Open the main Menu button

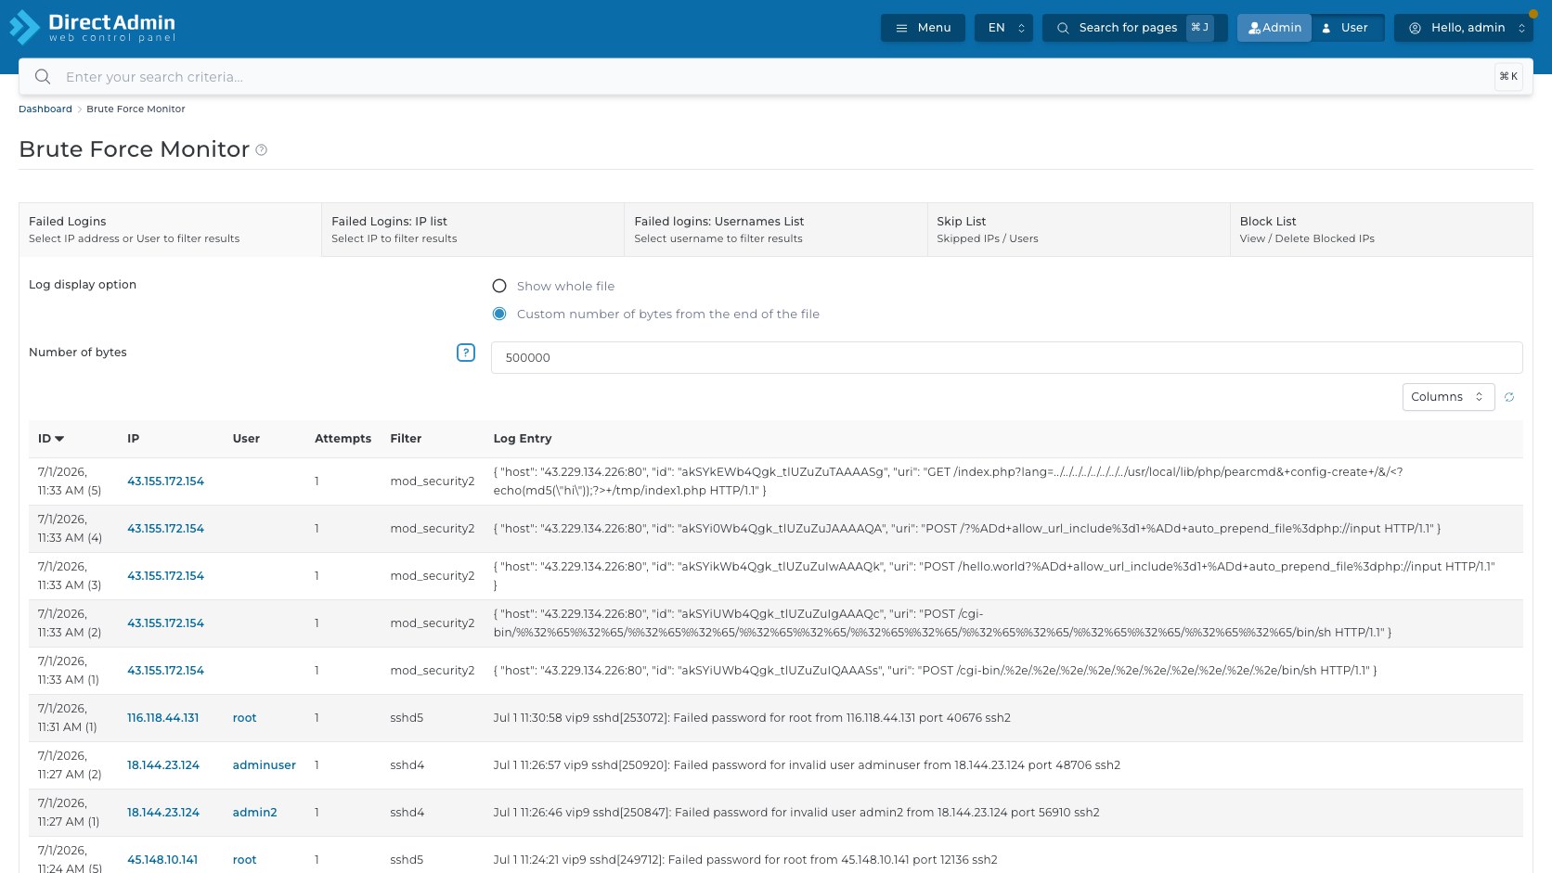pos(923,28)
